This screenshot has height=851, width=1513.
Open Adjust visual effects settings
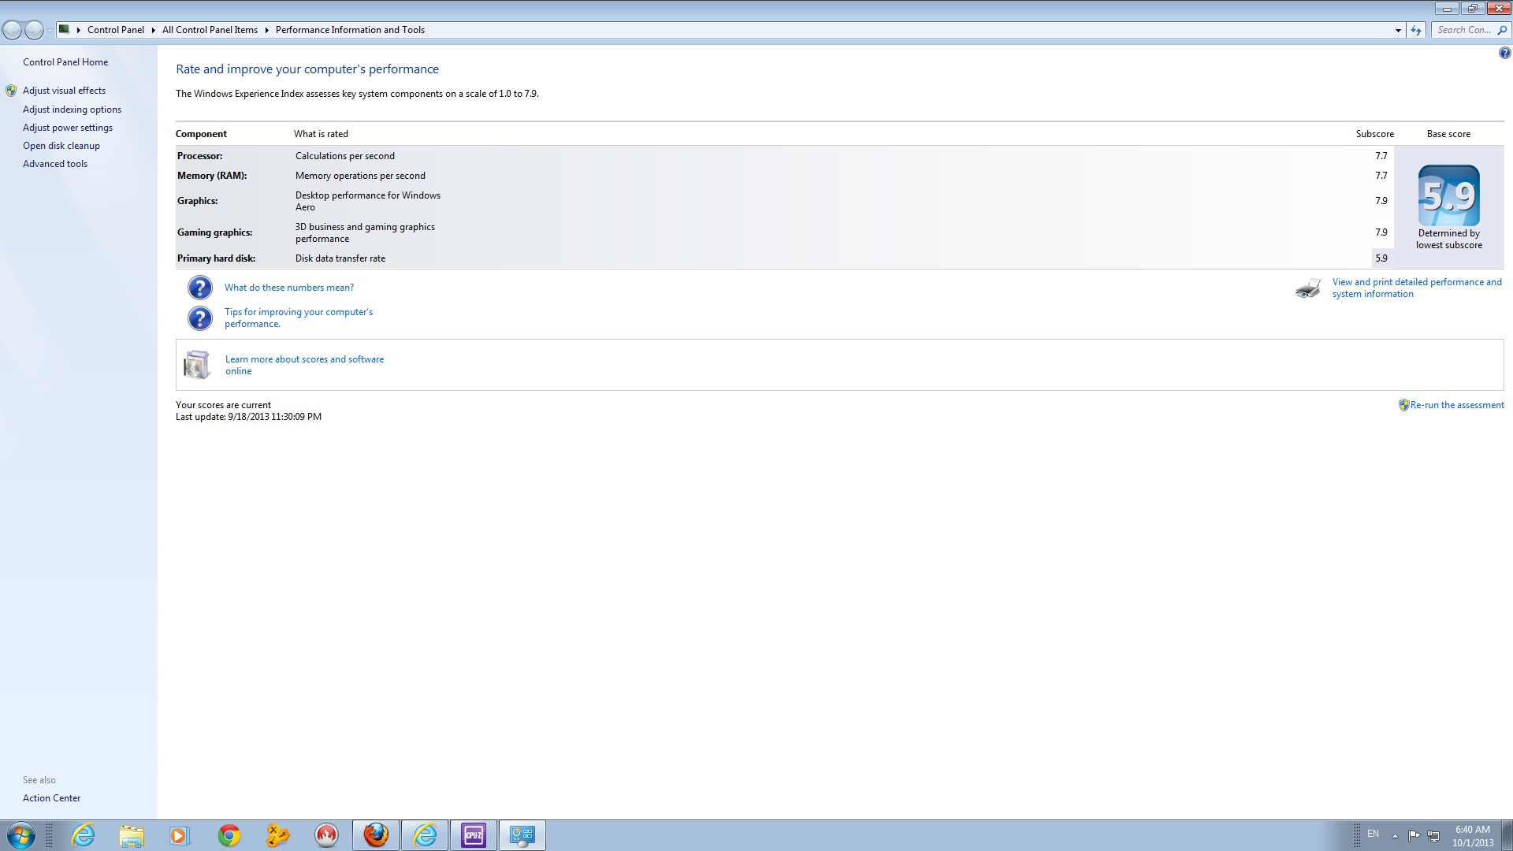[x=63, y=91]
